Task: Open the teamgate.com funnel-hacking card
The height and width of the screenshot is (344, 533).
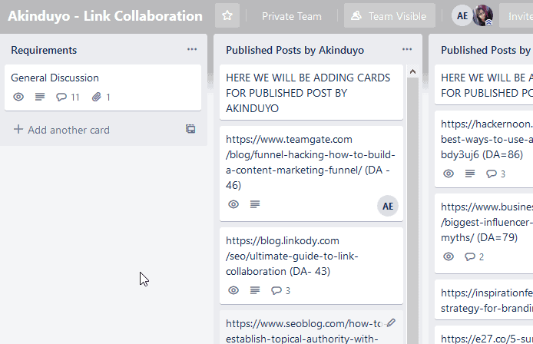Action: point(311,174)
